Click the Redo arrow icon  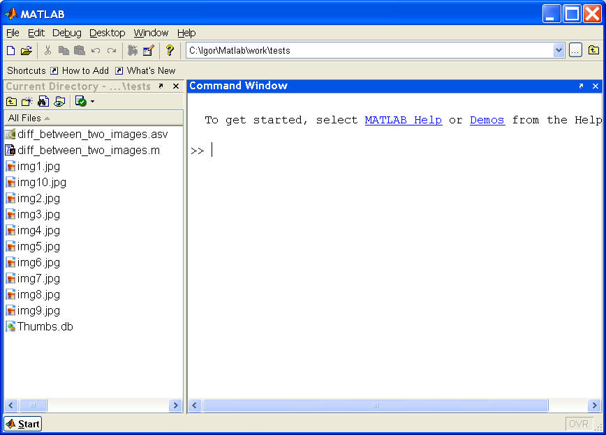click(x=112, y=51)
